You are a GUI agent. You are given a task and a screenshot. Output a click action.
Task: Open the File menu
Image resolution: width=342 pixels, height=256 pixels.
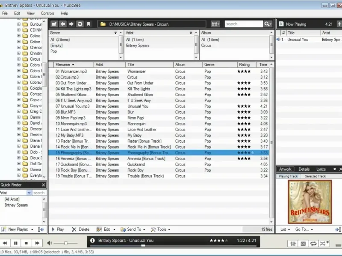(5, 13)
